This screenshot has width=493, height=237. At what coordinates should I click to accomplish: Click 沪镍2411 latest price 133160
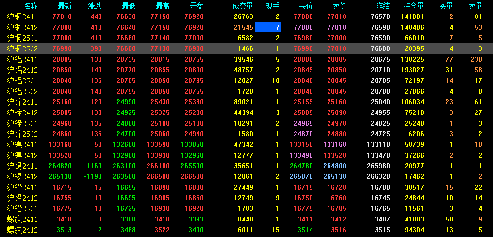(60, 145)
